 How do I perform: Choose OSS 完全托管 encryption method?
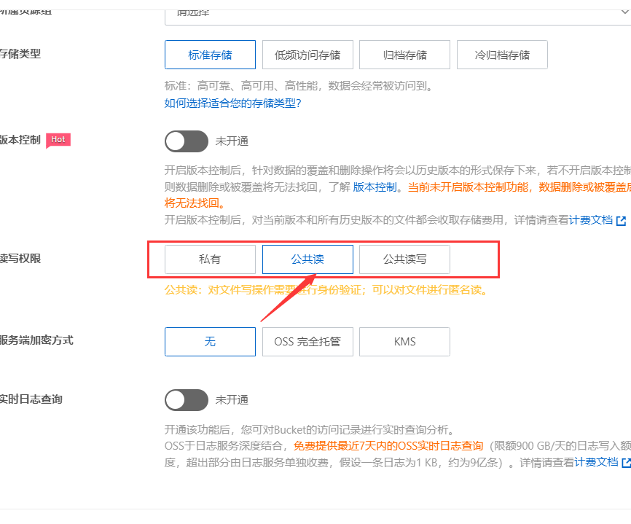click(307, 342)
